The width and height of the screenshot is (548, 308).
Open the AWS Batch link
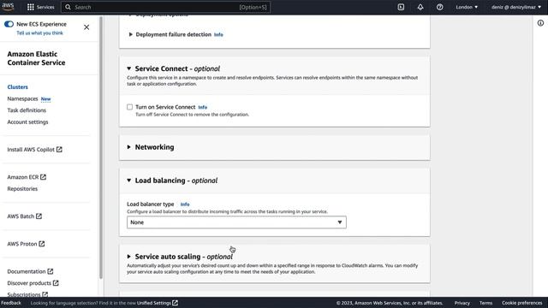click(x=21, y=216)
